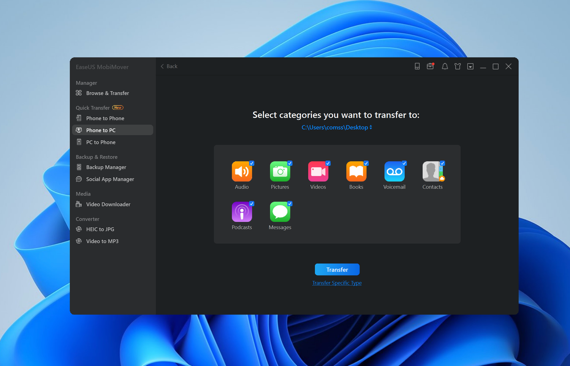The height and width of the screenshot is (366, 570).
Task: Open the skin (shirt) icon
Action: point(458,67)
